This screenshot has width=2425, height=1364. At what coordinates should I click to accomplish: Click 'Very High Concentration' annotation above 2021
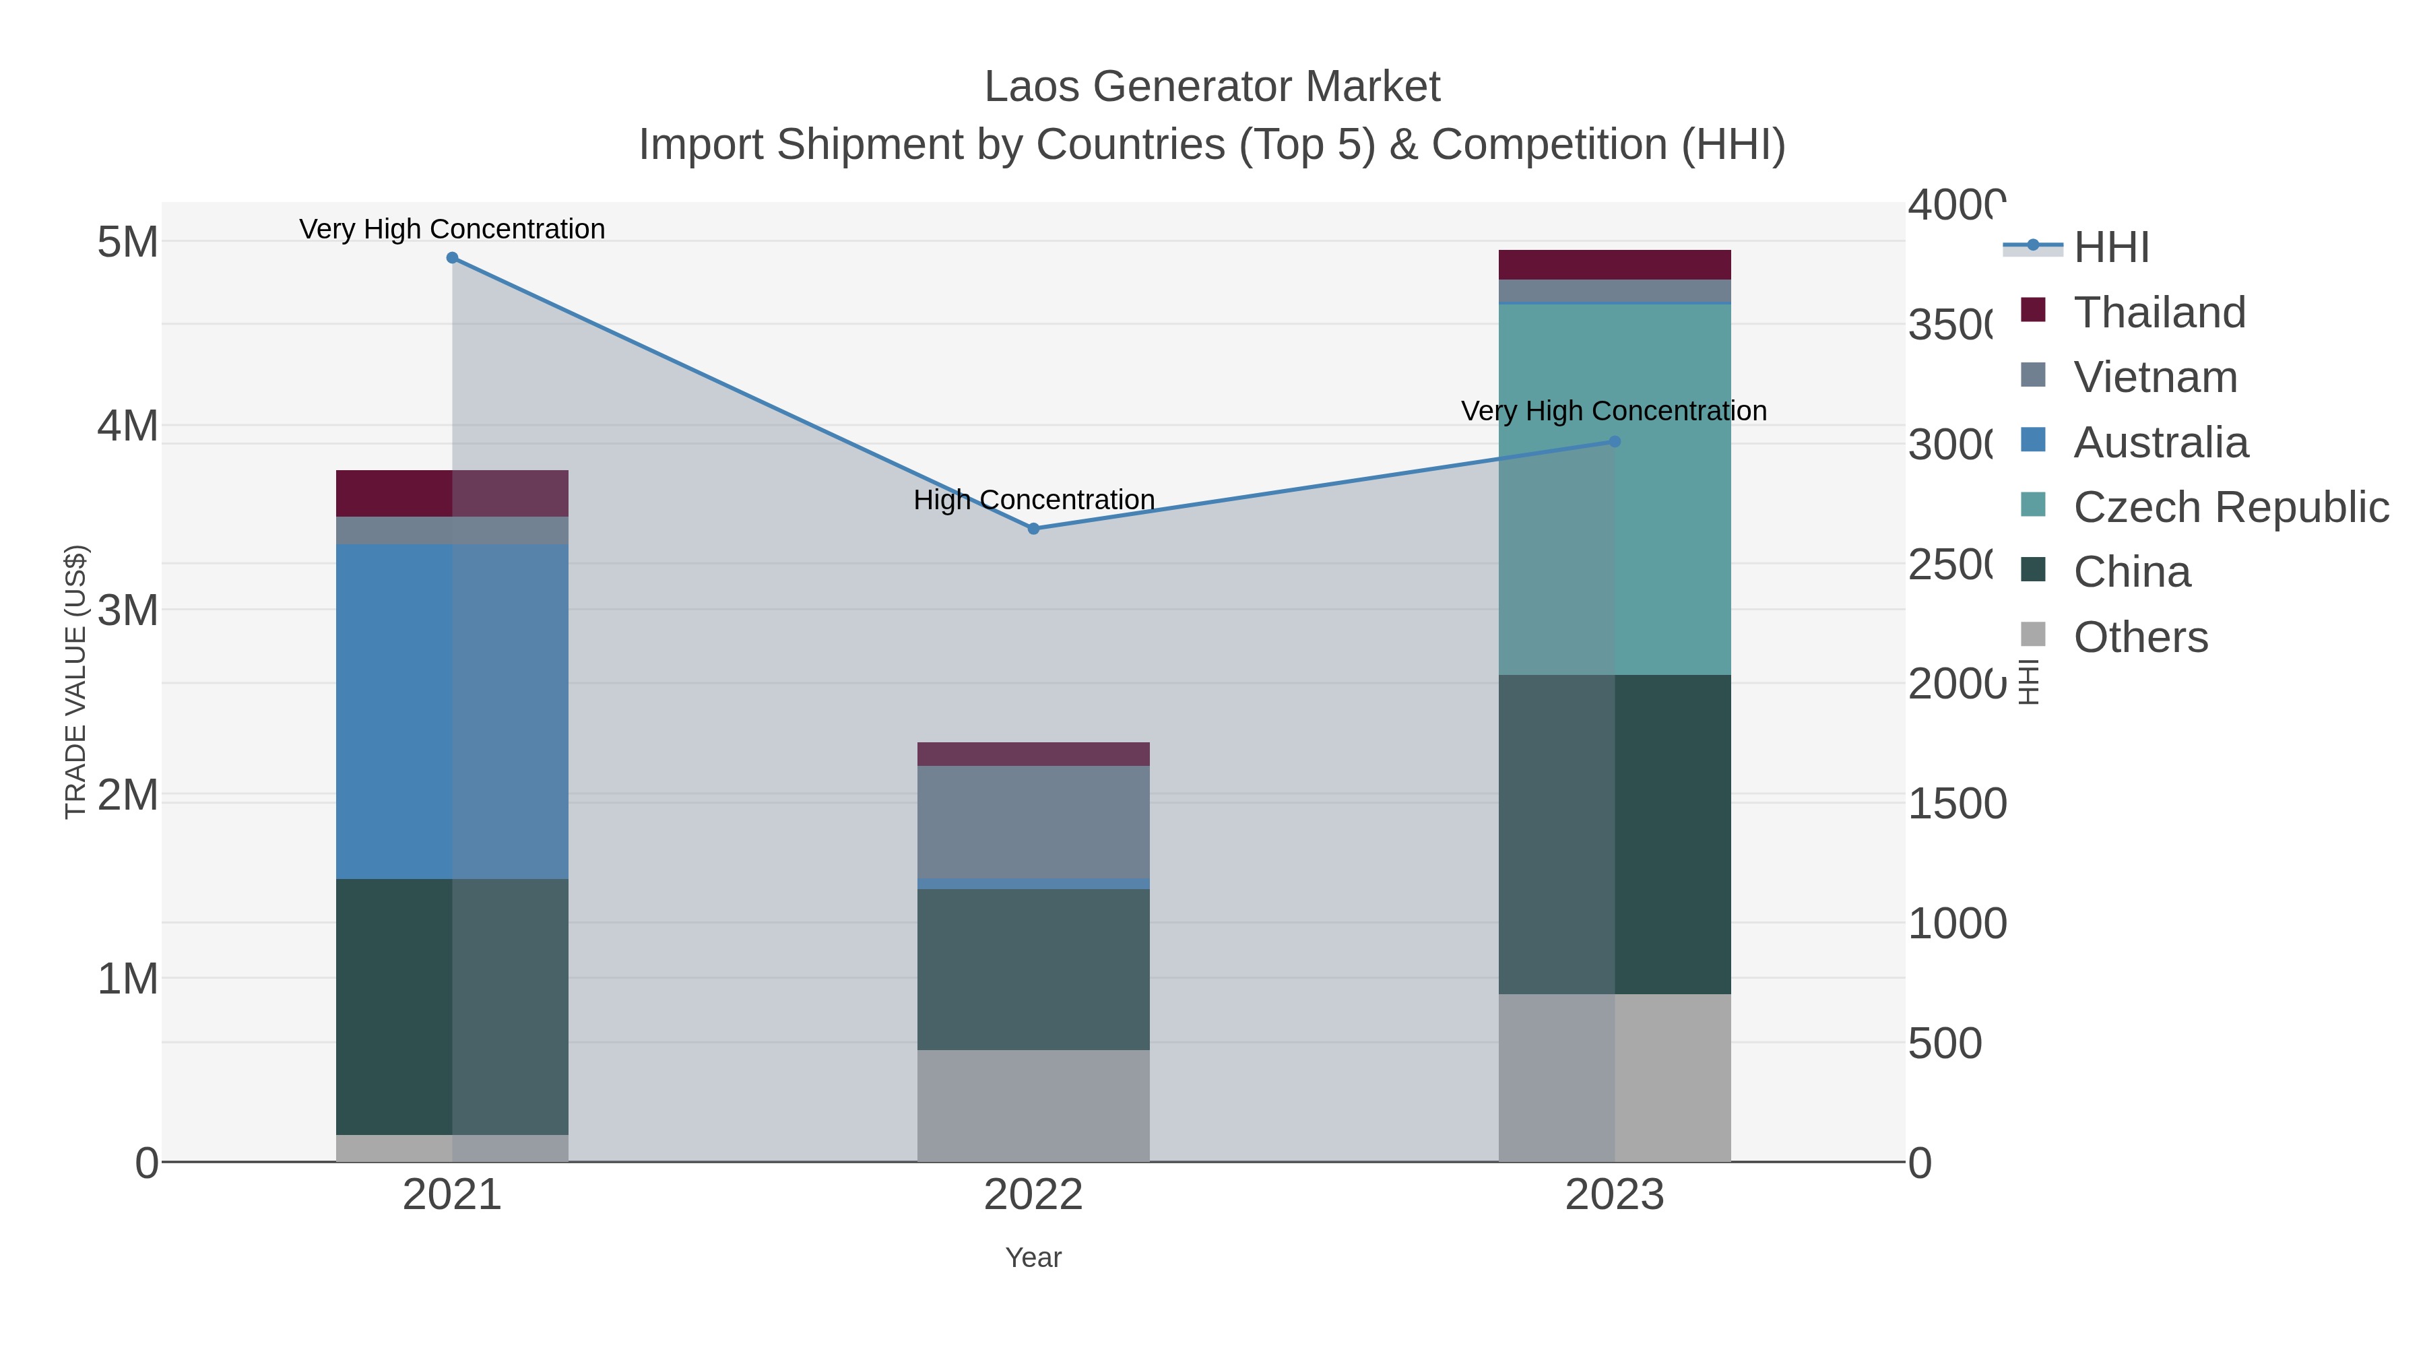[452, 229]
